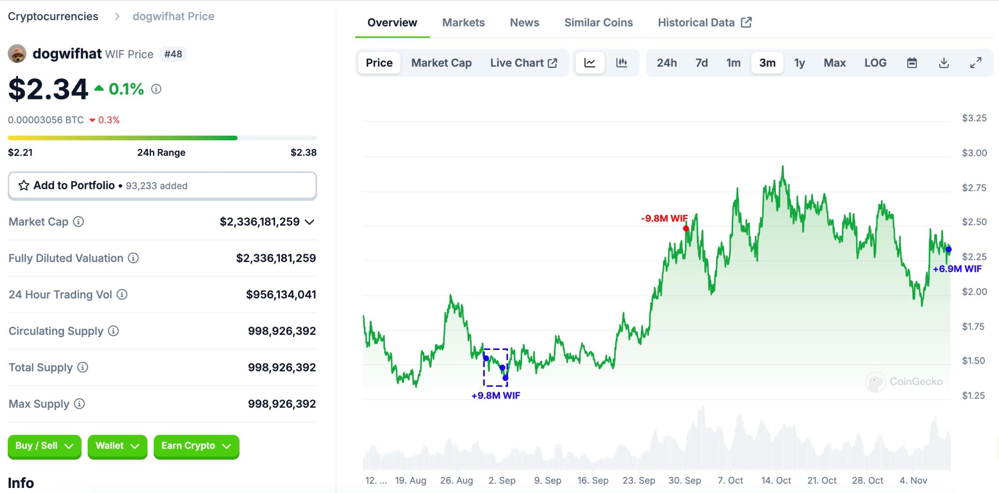
Task: Click the 24h Range progress bar
Action: pyautogui.click(x=162, y=138)
